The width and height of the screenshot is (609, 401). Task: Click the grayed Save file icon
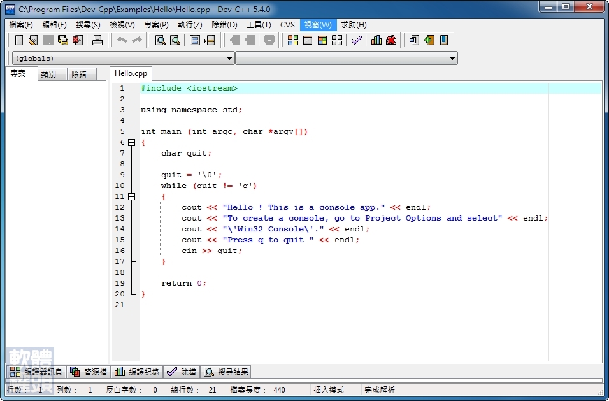pos(48,40)
